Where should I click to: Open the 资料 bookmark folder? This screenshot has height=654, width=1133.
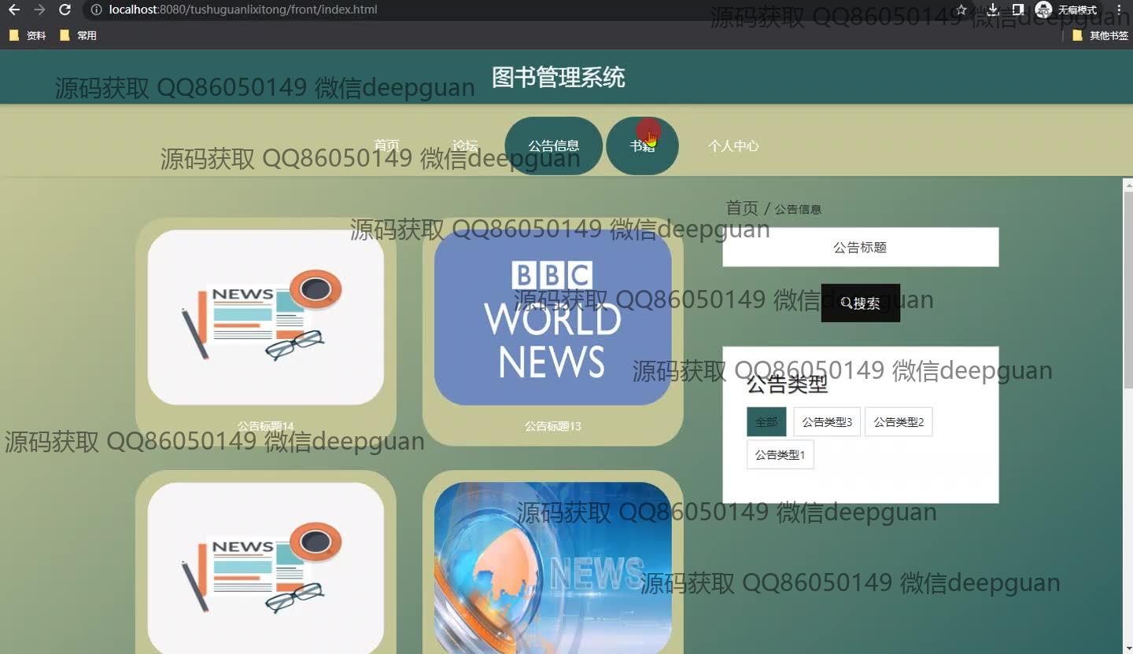(28, 35)
